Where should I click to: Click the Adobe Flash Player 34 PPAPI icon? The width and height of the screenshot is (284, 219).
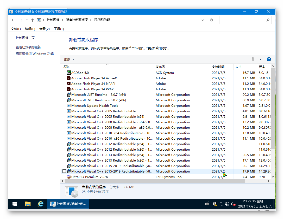point(69,89)
